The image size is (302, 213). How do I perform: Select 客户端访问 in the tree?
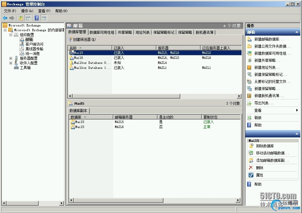click(x=35, y=44)
